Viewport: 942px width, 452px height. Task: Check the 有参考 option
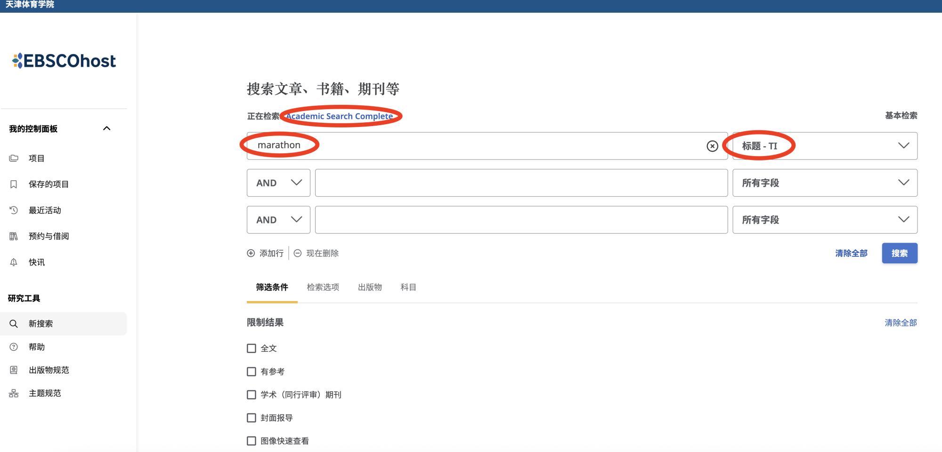point(252,372)
